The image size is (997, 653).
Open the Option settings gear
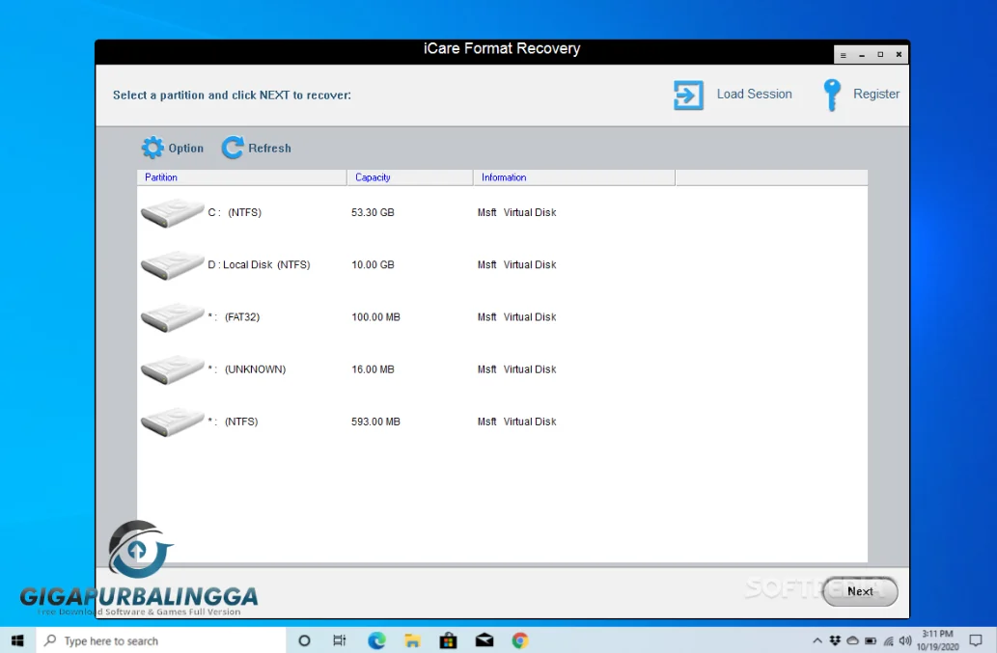[x=154, y=148]
